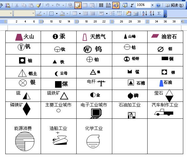This screenshot has width=187, height=161.
Task: Click the Change Text Direction icon
Action: [x=109, y=5]
